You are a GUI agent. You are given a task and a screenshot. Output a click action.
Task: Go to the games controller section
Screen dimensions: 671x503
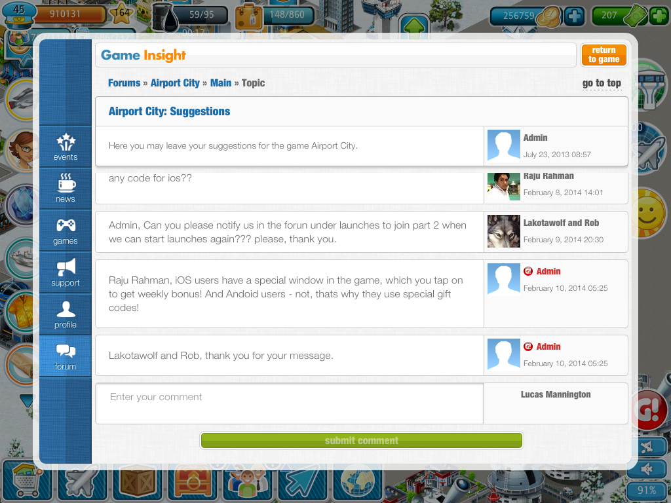tap(66, 231)
